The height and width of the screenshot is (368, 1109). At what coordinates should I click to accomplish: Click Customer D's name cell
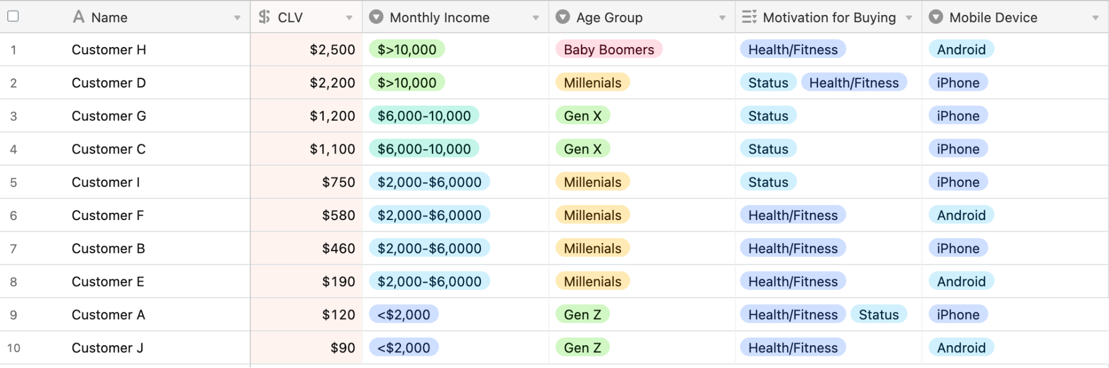108,83
